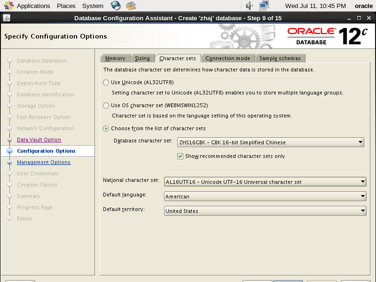Open the System menu
Image resolution: width=376 pixels, height=282 pixels.
[x=93, y=6]
